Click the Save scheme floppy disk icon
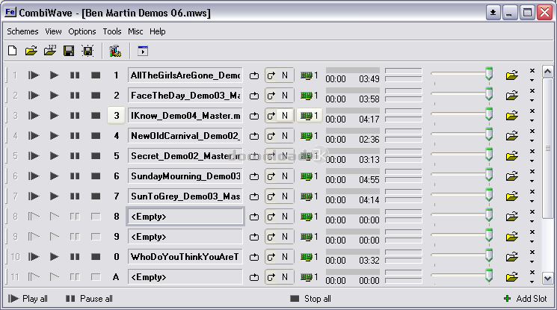Image resolution: width=557 pixels, height=310 pixels. (x=69, y=52)
